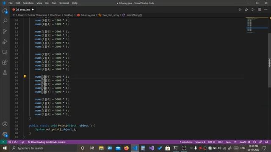Click the feedback icon in status bar
The height and width of the screenshot is (152, 271).
260,142
